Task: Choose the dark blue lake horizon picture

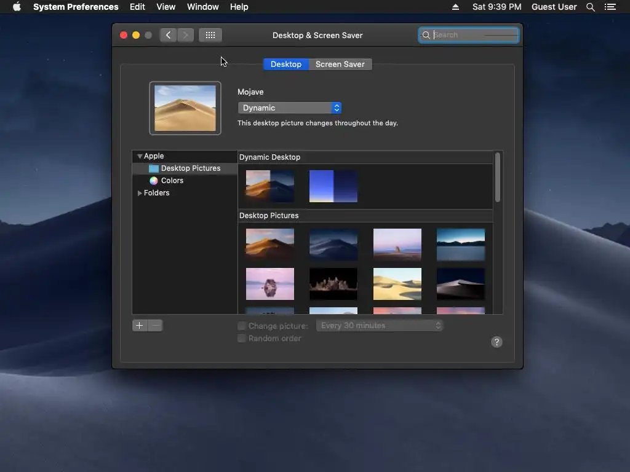Action: 461,244
